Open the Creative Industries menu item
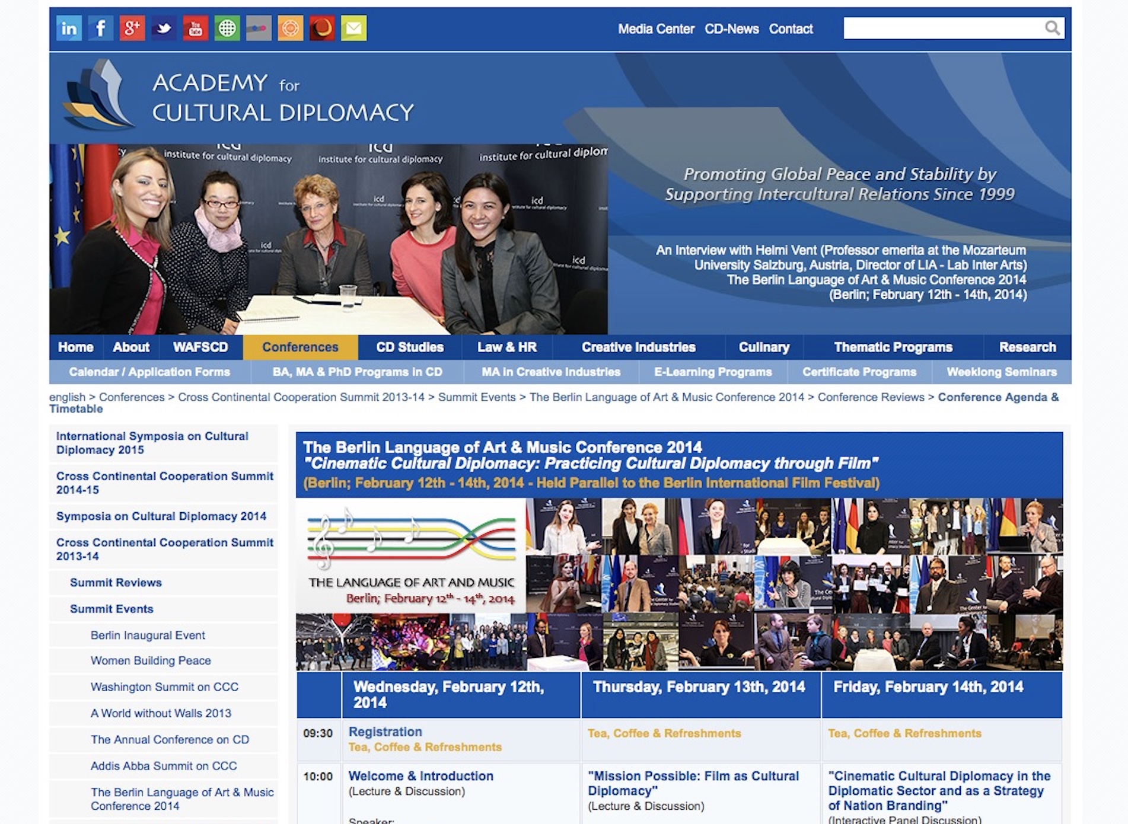This screenshot has height=824, width=1128. pos(639,347)
